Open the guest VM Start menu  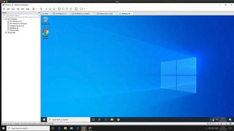[44, 120]
